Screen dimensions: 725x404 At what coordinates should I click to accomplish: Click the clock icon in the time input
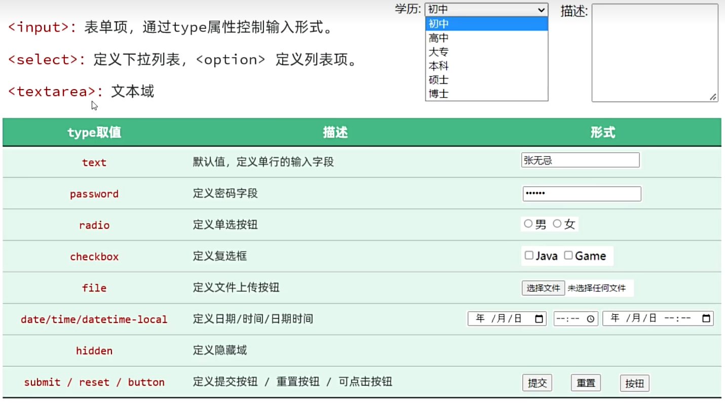pyautogui.click(x=591, y=319)
